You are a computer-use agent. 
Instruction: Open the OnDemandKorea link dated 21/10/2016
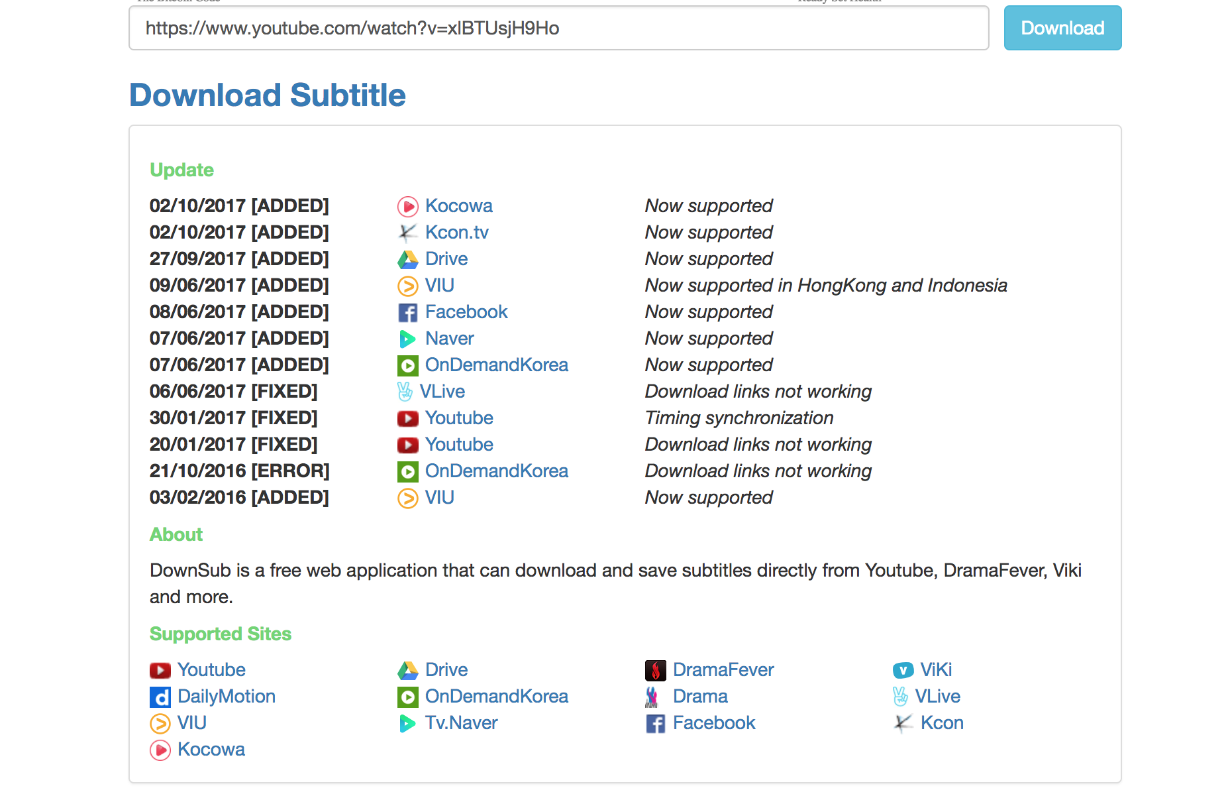tap(496, 471)
